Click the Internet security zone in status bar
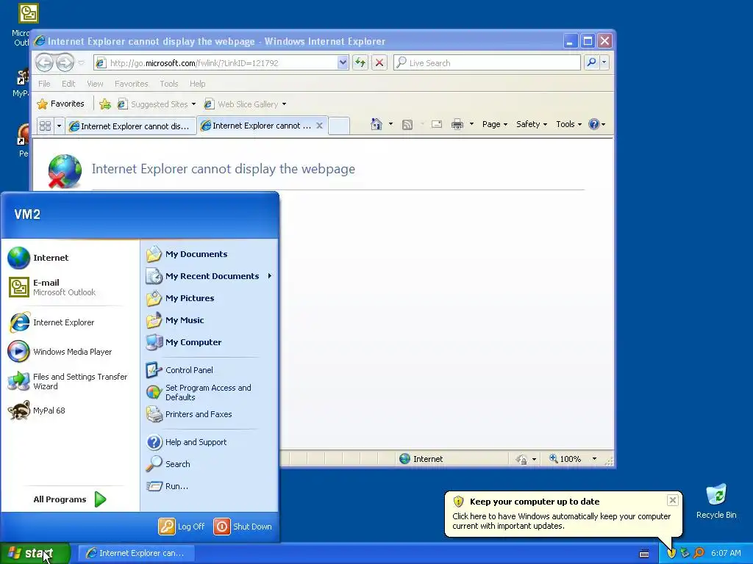 click(x=421, y=459)
